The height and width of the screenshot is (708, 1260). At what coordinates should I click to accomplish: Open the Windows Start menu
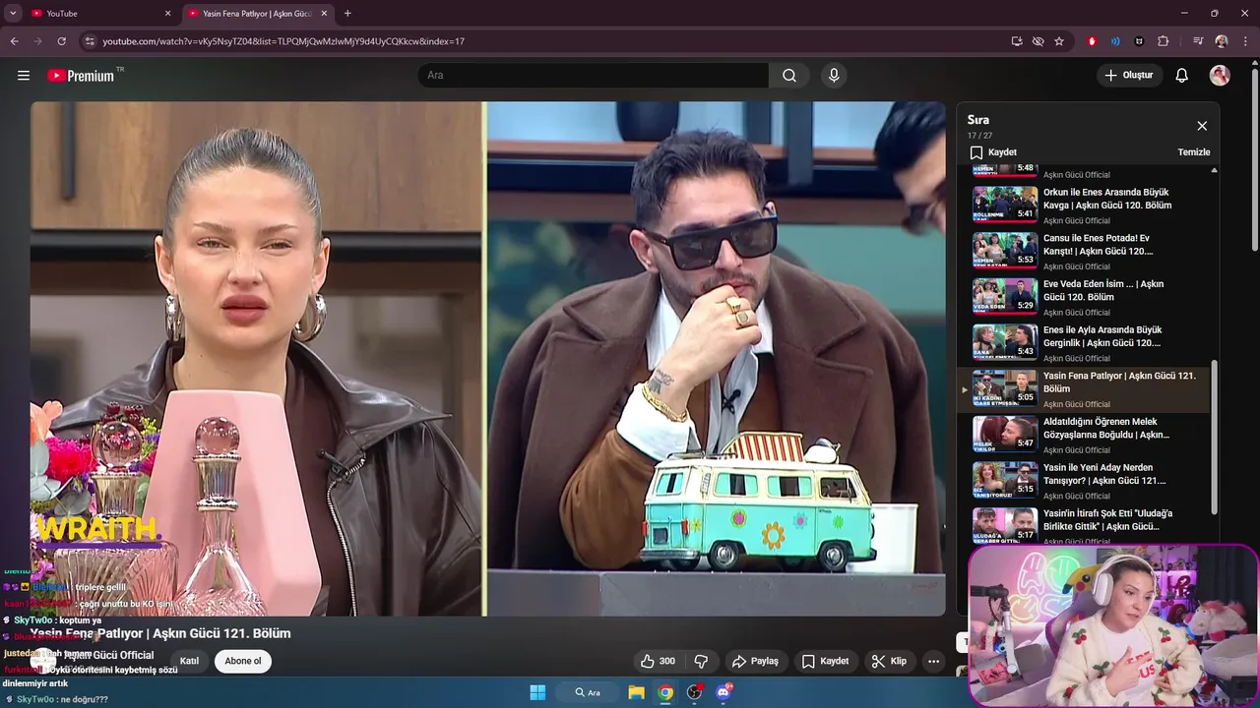(x=537, y=692)
